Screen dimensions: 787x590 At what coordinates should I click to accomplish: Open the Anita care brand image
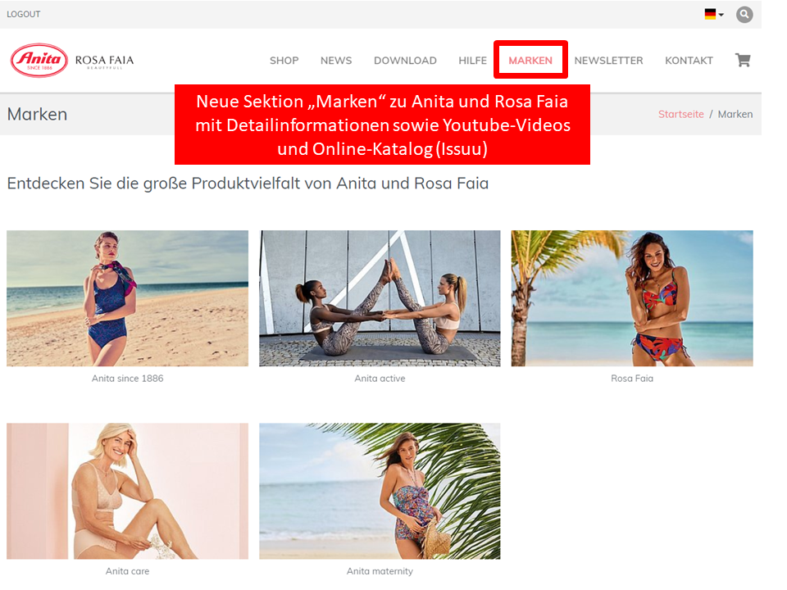(128, 491)
